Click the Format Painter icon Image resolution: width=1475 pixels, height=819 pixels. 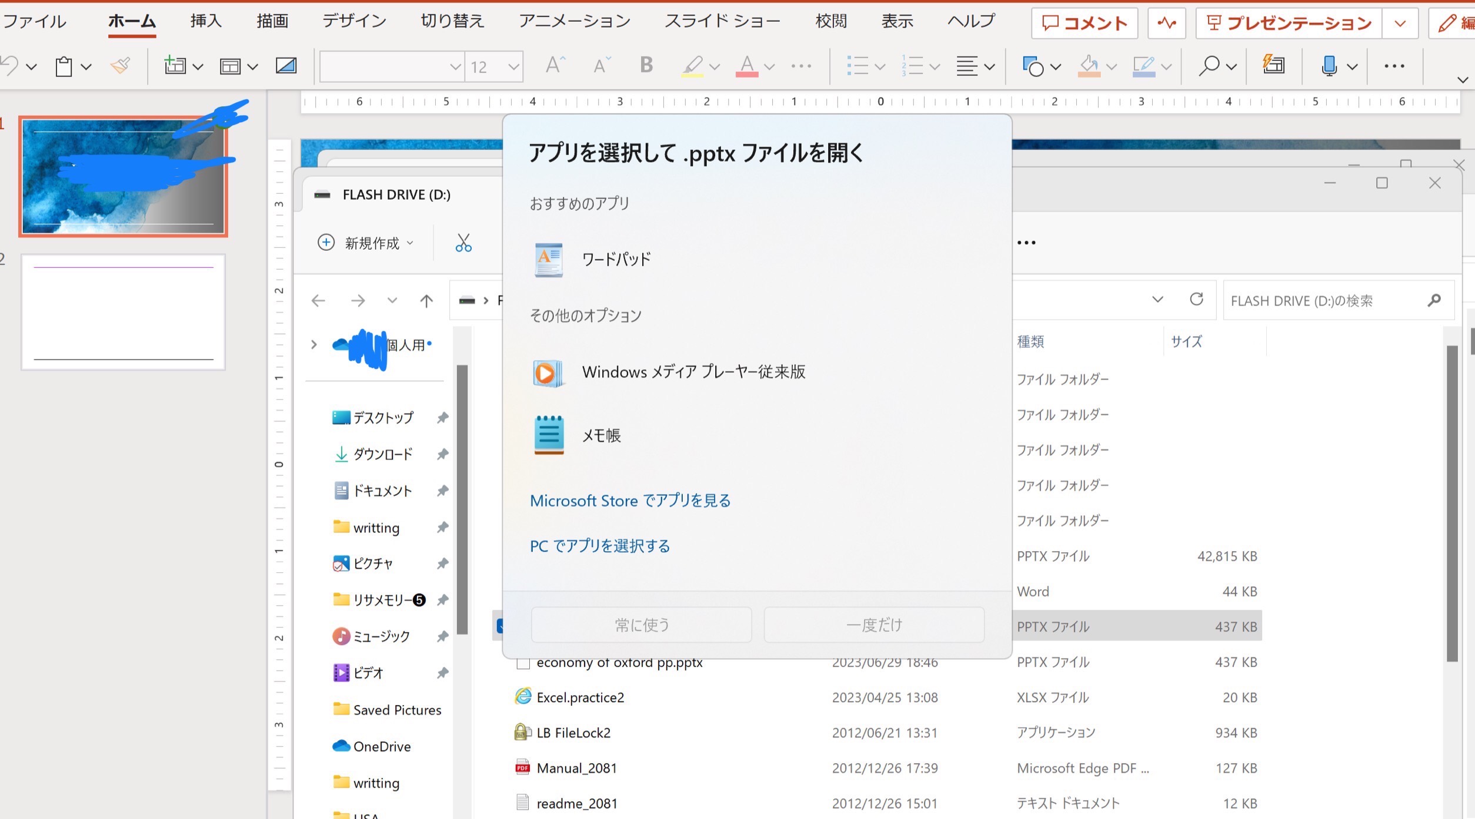(121, 65)
